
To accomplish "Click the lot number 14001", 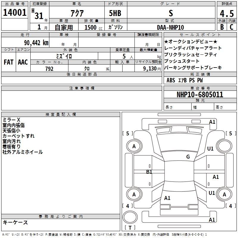I will click(x=15, y=13).
